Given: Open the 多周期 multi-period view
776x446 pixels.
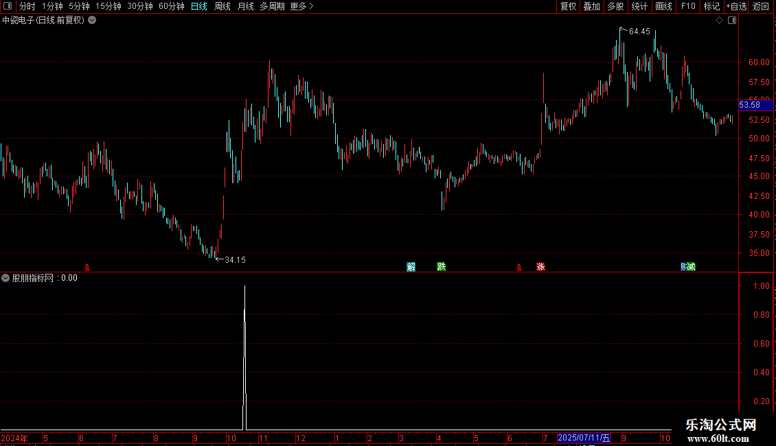Looking at the screenshot, I should 272,6.
